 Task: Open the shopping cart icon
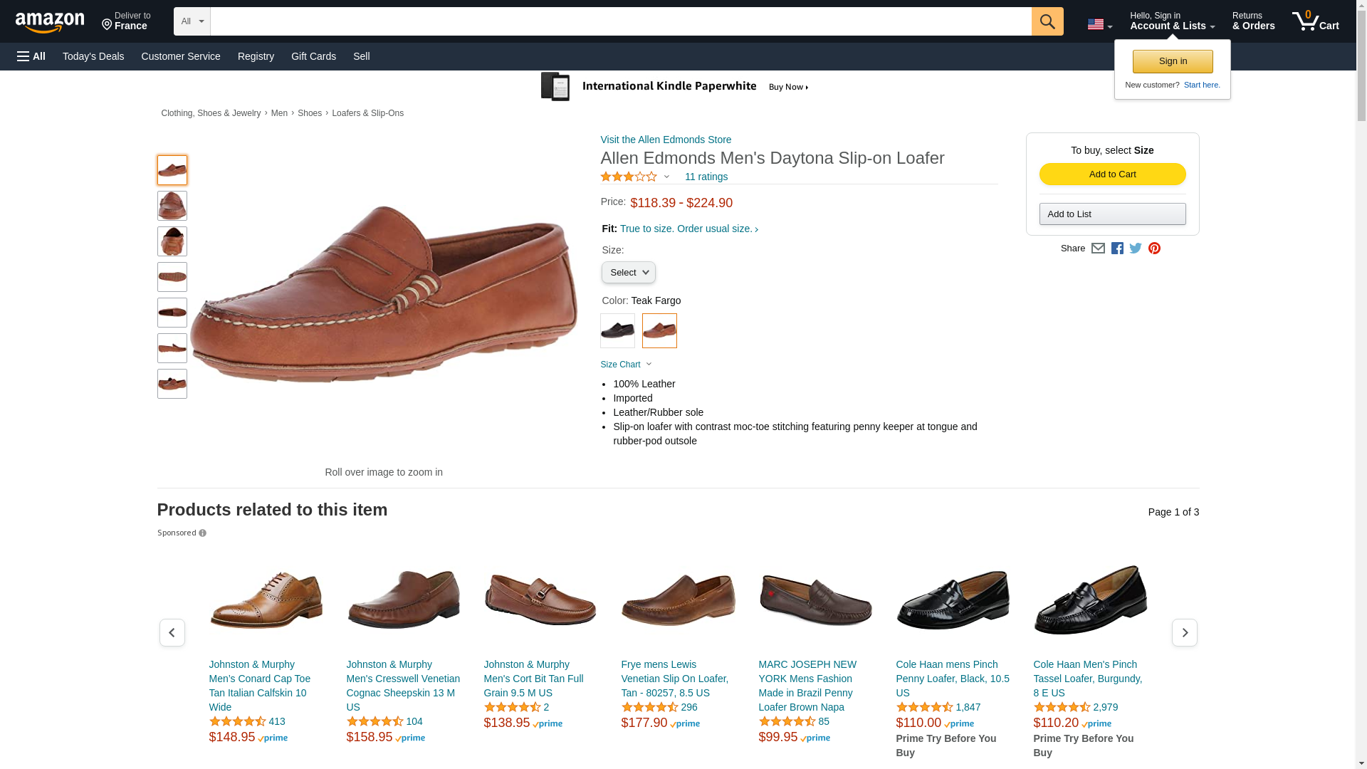[1315, 21]
